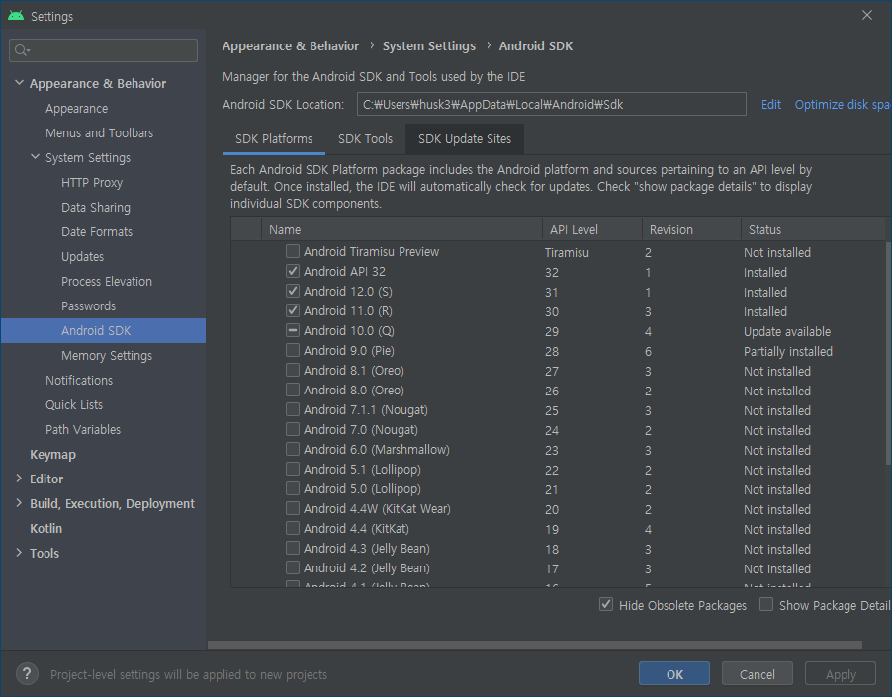Select Passwords settings item
The height and width of the screenshot is (697, 892).
point(89,305)
